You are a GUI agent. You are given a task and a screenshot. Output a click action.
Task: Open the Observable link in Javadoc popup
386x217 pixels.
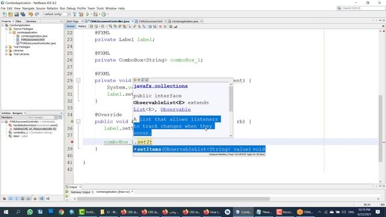click(x=176, y=110)
